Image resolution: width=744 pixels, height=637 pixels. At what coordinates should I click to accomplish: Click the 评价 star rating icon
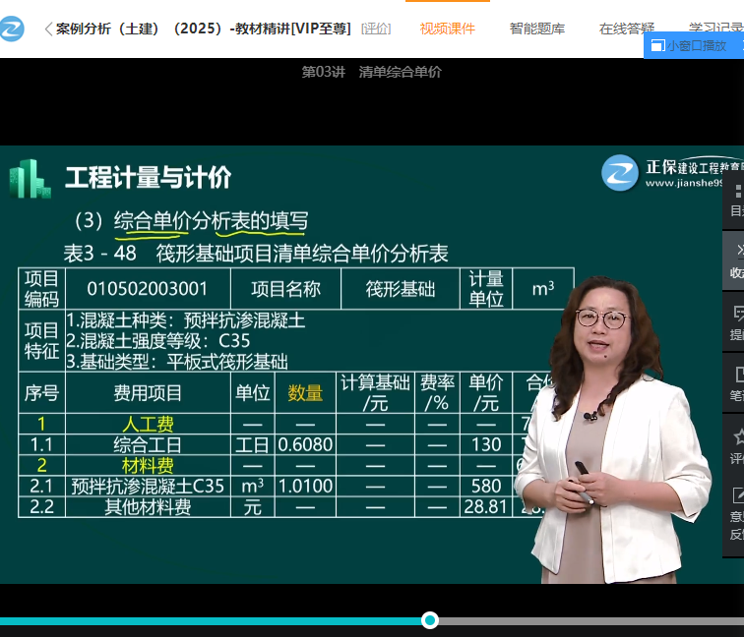pyautogui.click(x=736, y=445)
